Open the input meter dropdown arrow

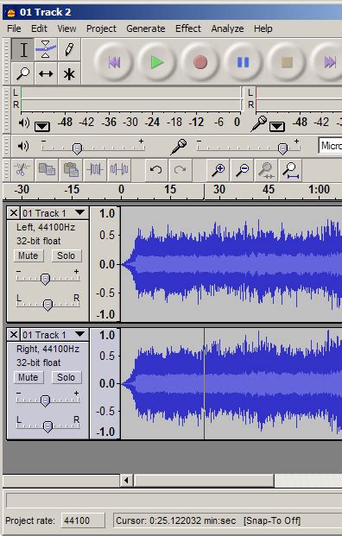(277, 127)
